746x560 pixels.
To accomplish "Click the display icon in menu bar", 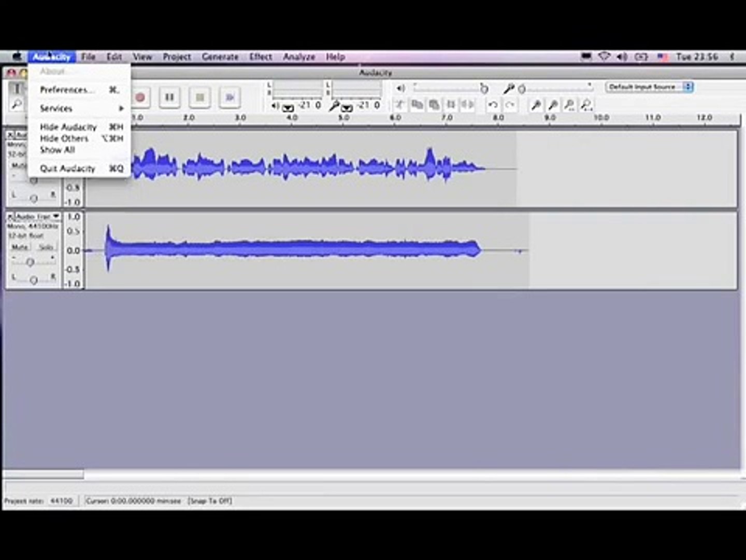I will click(x=586, y=57).
